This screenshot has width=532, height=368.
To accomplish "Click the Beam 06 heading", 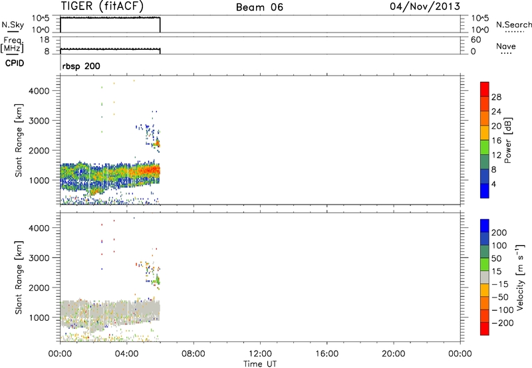I will 259,7.
